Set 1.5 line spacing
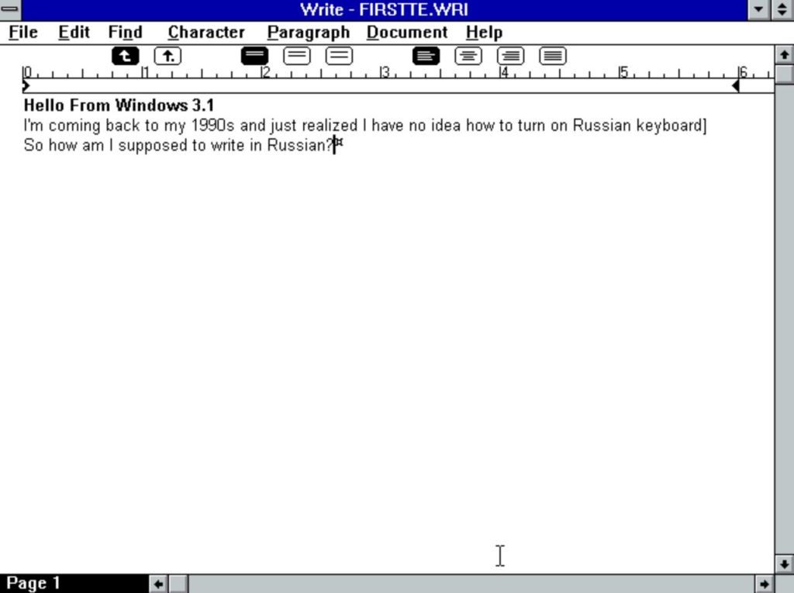 click(x=297, y=55)
